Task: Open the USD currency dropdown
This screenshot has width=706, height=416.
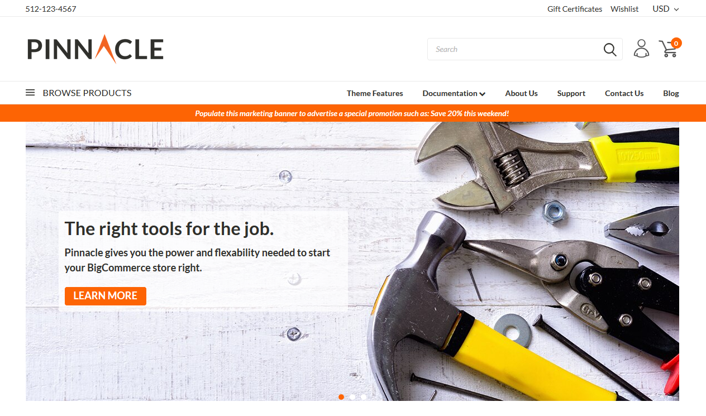Action: [665, 8]
